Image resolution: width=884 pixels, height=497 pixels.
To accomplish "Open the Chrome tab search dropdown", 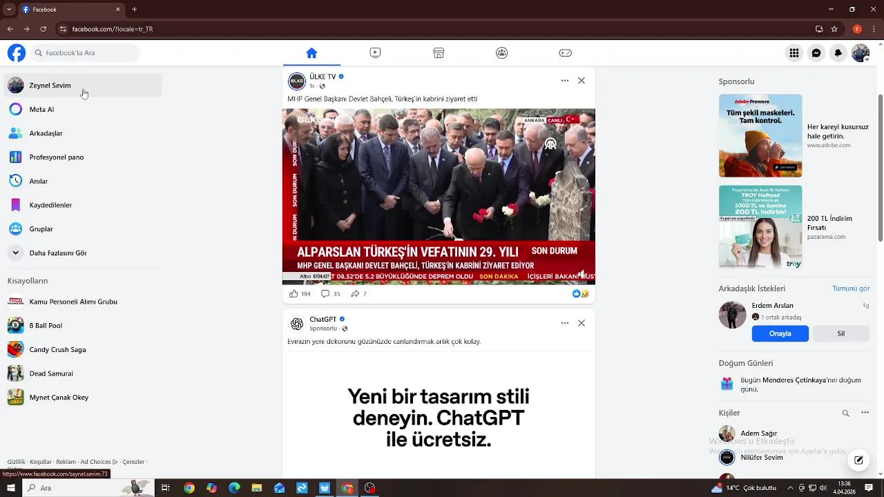I will point(9,10).
